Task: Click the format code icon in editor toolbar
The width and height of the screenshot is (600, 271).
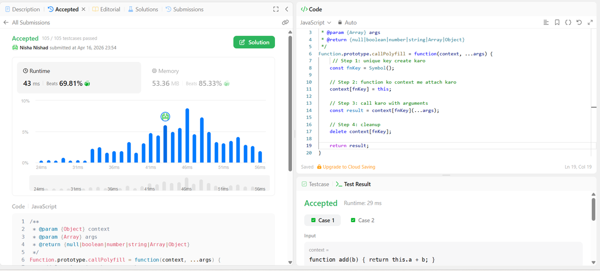Action: pos(545,22)
